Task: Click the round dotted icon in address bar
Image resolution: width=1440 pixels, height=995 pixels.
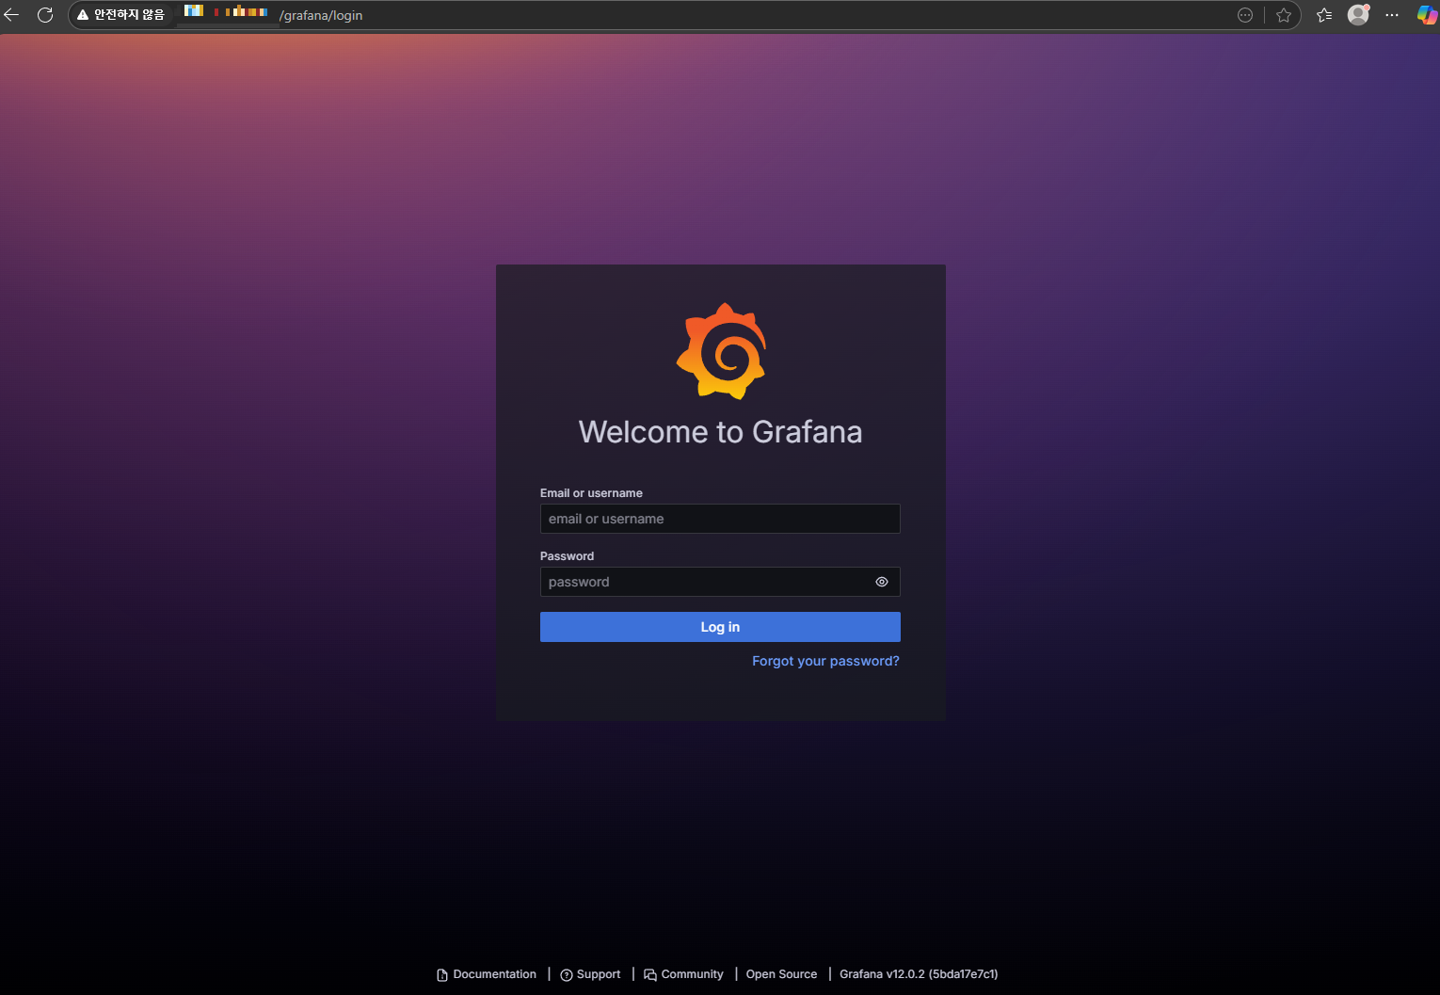Action: (1245, 15)
